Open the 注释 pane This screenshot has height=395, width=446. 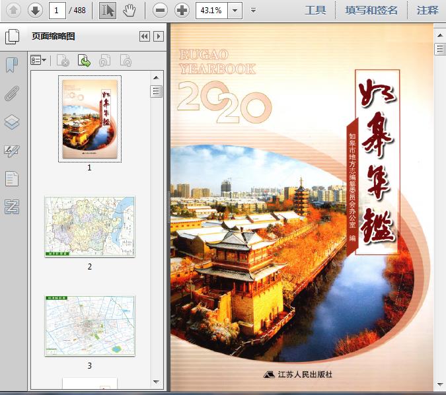pos(427,11)
